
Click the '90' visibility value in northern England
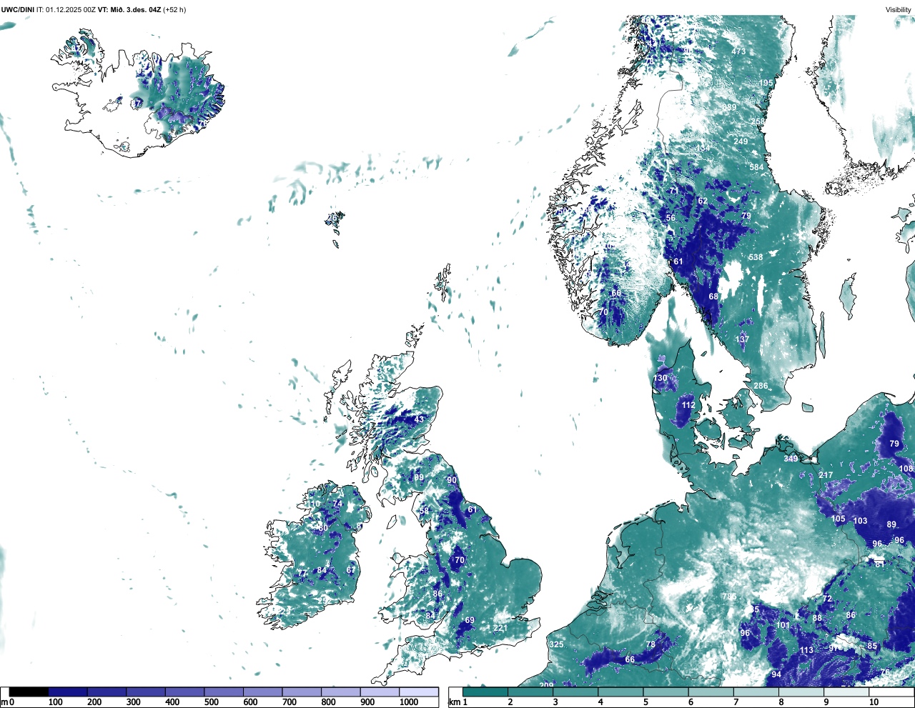452,481
